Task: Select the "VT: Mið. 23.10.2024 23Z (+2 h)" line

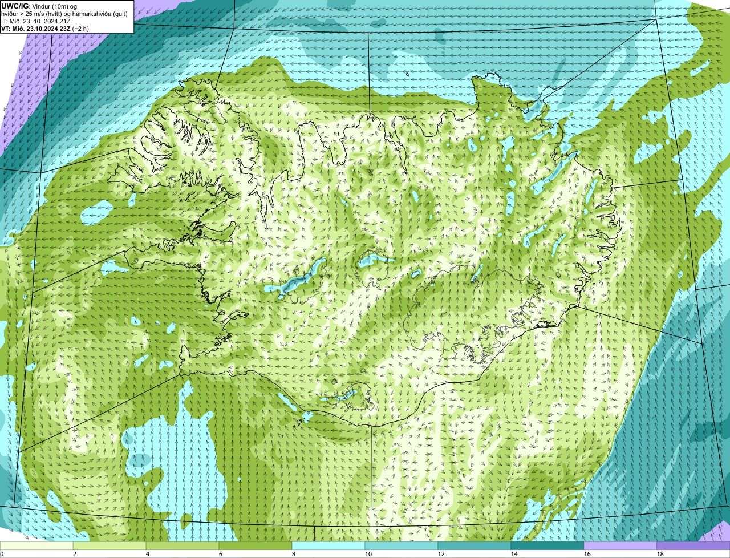Action: tap(45, 28)
